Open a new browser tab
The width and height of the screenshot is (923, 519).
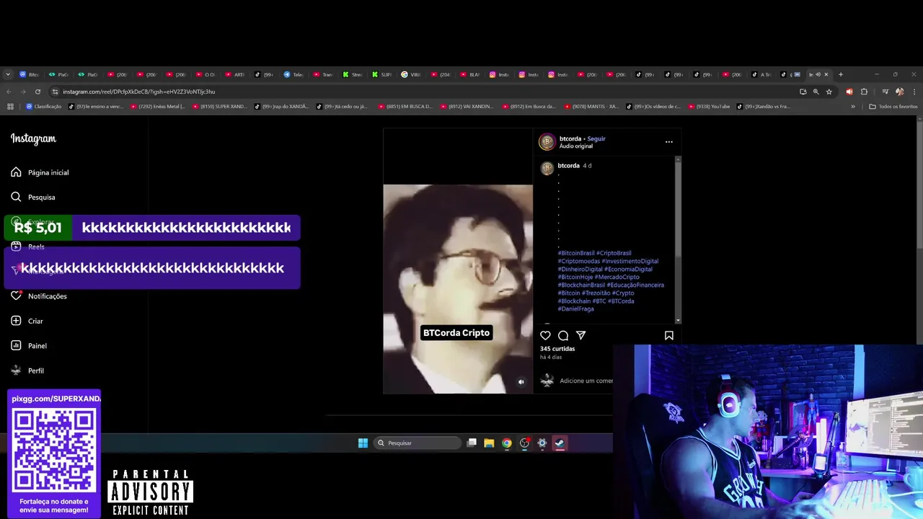pos(840,74)
